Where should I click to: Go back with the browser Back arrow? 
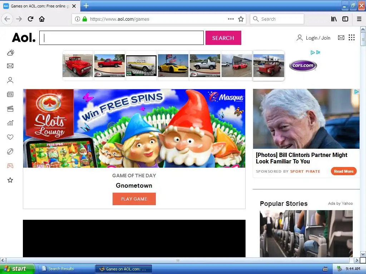7,19
